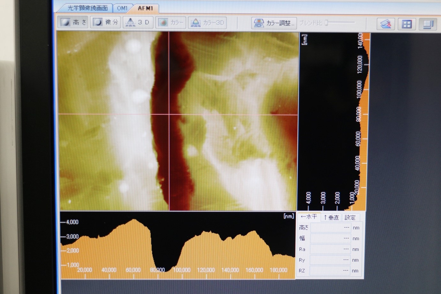Adjust the ブレンド比 blend ratio slider

coord(340,23)
